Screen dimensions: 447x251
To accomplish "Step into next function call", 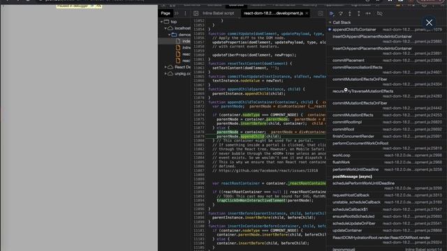I will point(350,13).
